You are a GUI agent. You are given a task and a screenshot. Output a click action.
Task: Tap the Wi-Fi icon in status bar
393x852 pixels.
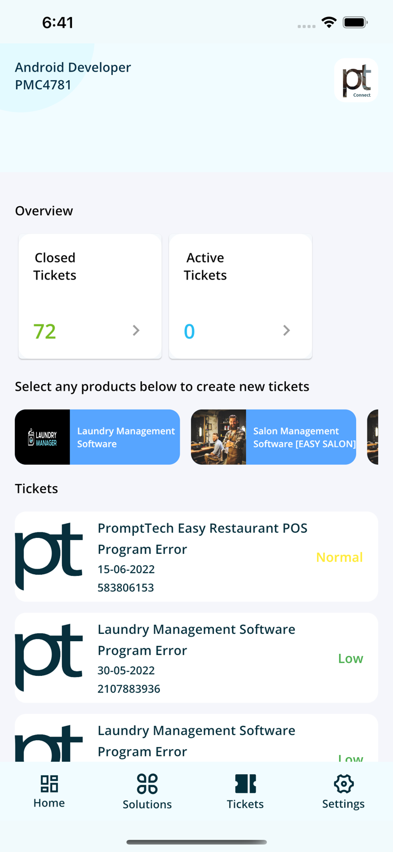pos(329,23)
